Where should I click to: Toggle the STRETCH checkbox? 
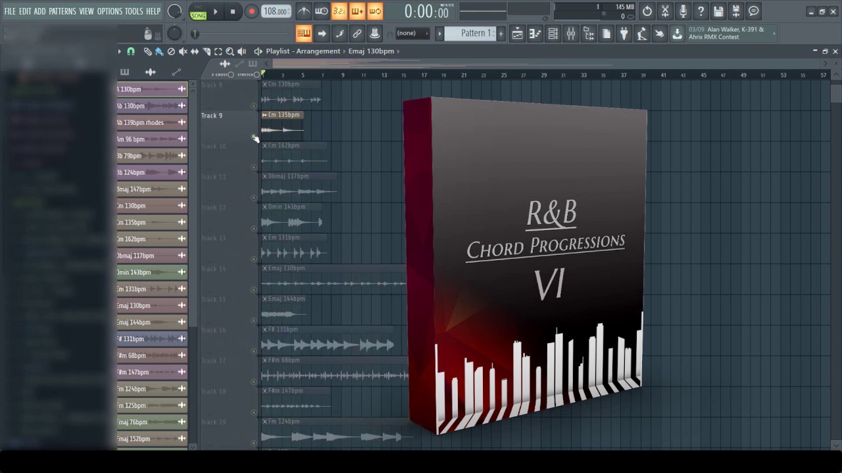[x=256, y=75]
